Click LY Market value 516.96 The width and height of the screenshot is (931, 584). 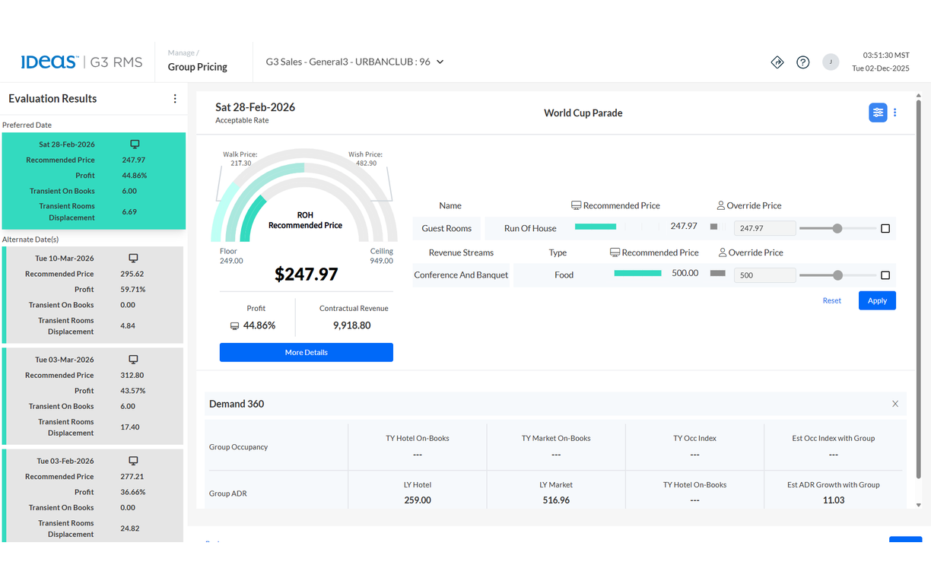pyautogui.click(x=556, y=500)
